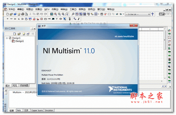This screenshot has width=176, height=115.
Task: Click Open file icon in design toolbox
Action: pos(19,34)
